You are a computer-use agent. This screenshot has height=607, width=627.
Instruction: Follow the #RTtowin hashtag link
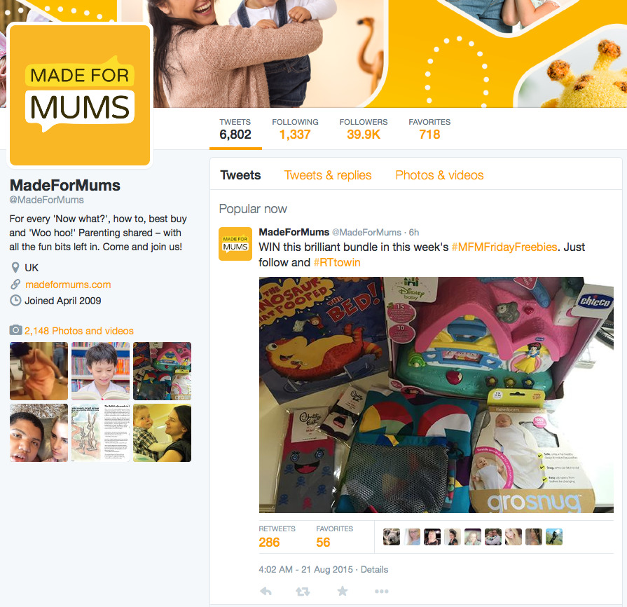tap(337, 262)
